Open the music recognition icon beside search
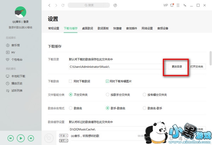The width and height of the screenshot is (212, 145). [x=115, y=5]
